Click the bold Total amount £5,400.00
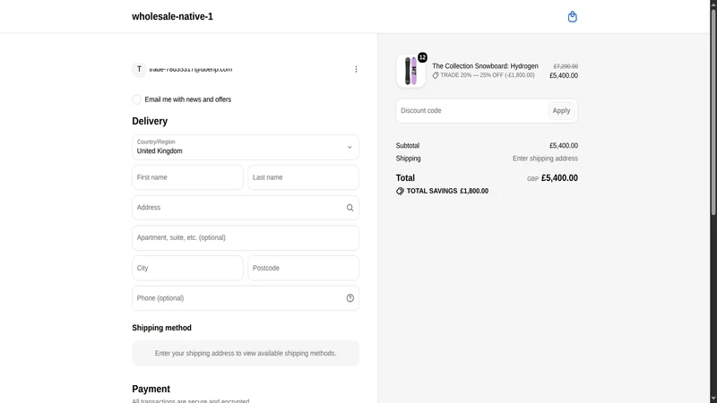Screen dimensions: 717x403 pos(559,178)
